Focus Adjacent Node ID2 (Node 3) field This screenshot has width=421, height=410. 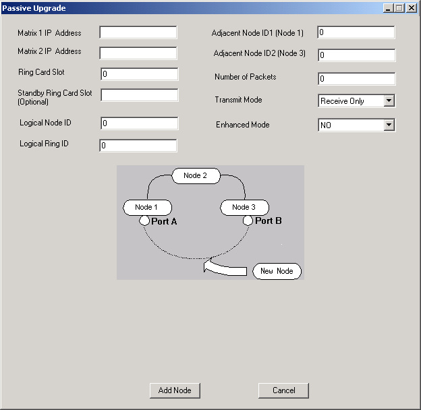click(x=356, y=55)
